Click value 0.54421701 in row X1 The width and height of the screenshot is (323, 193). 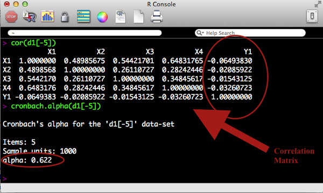134,61
